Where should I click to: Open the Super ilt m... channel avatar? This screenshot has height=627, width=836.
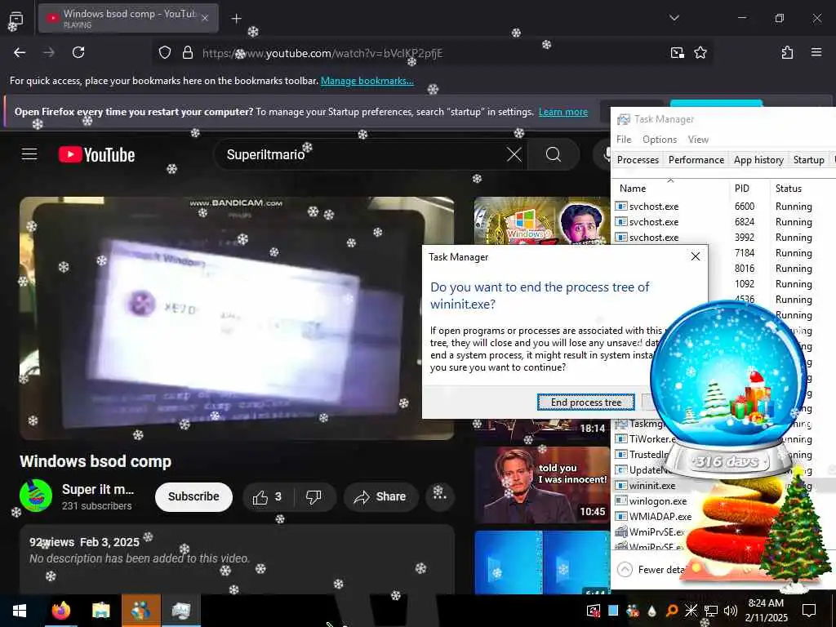pos(36,496)
